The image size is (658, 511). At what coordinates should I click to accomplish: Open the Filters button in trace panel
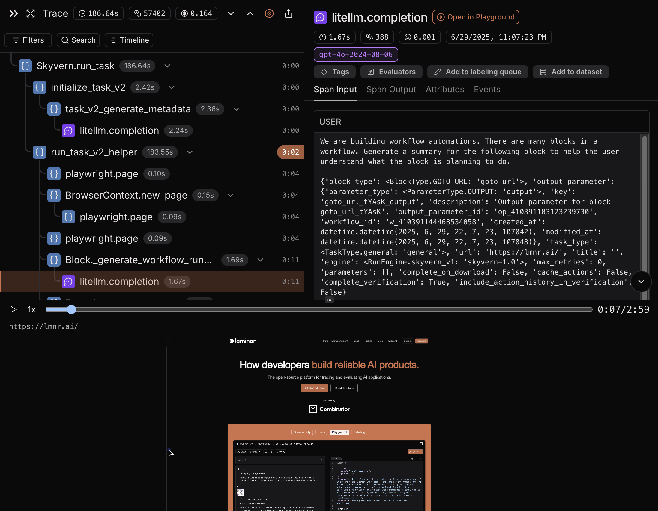pyautogui.click(x=28, y=40)
